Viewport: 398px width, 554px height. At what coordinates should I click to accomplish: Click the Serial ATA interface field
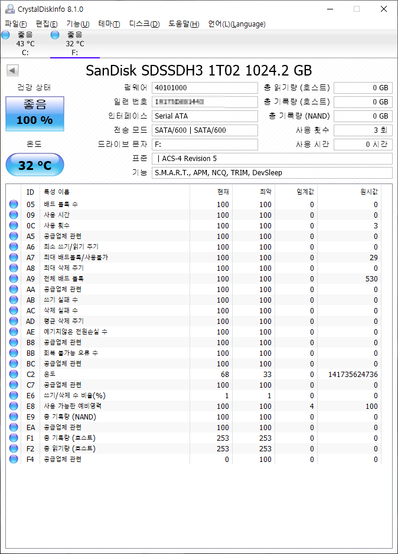point(205,116)
